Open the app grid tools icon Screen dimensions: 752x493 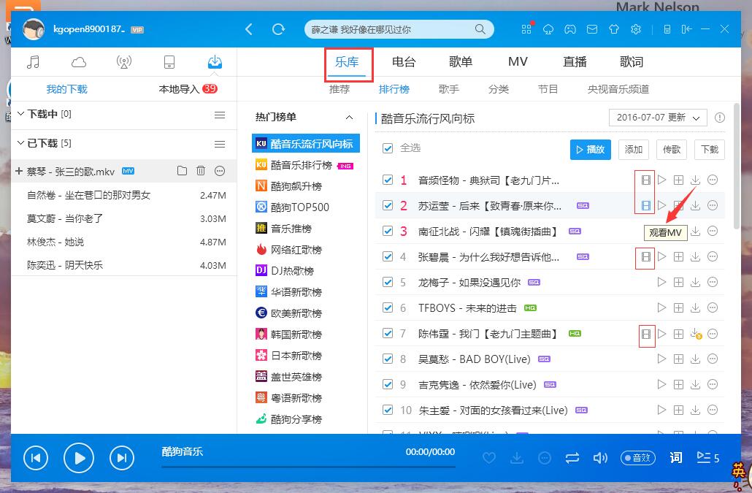(x=526, y=29)
